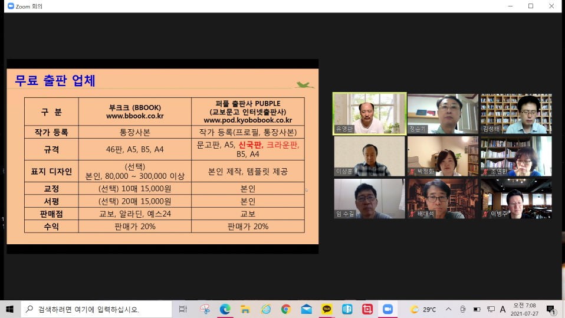
Task: Check the battery status icon
Action: coord(477,309)
